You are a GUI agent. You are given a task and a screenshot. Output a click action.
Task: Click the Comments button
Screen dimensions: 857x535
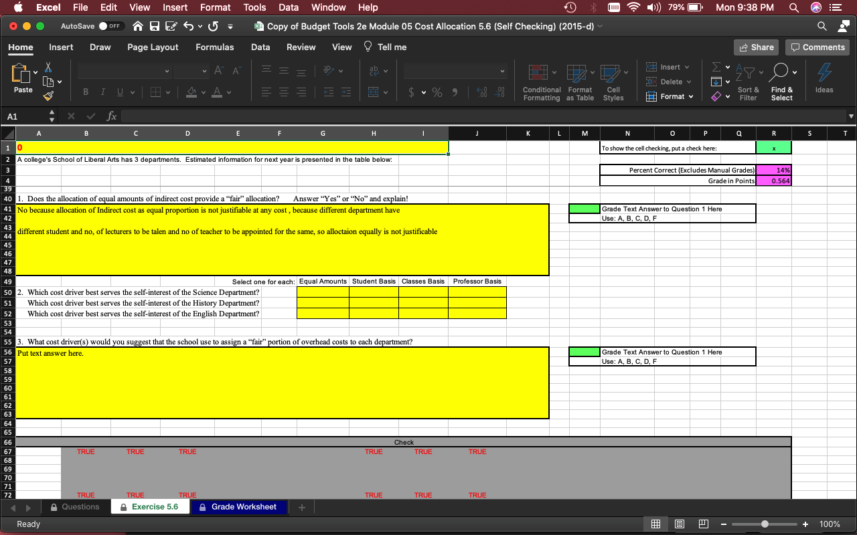click(x=817, y=47)
